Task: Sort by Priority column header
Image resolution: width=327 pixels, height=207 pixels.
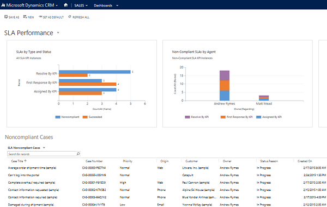Action: 128,161
